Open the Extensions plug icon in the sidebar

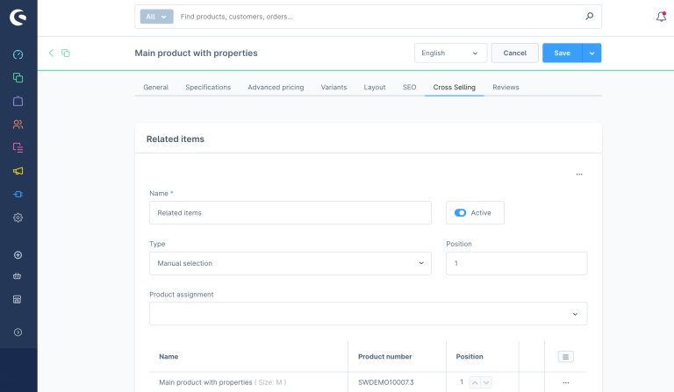point(18,194)
